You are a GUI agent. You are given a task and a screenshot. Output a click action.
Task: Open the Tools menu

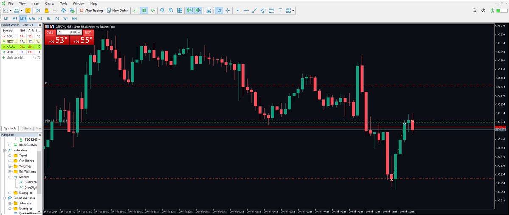click(x=64, y=3)
